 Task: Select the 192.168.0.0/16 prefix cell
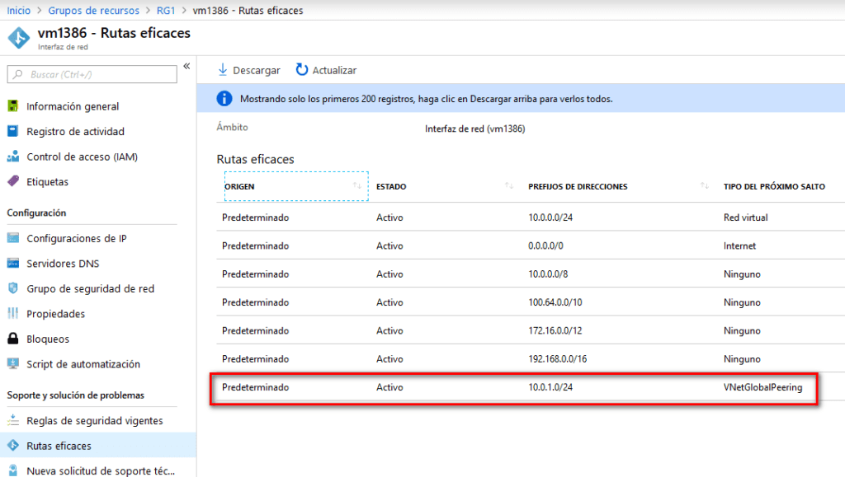click(x=557, y=358)
